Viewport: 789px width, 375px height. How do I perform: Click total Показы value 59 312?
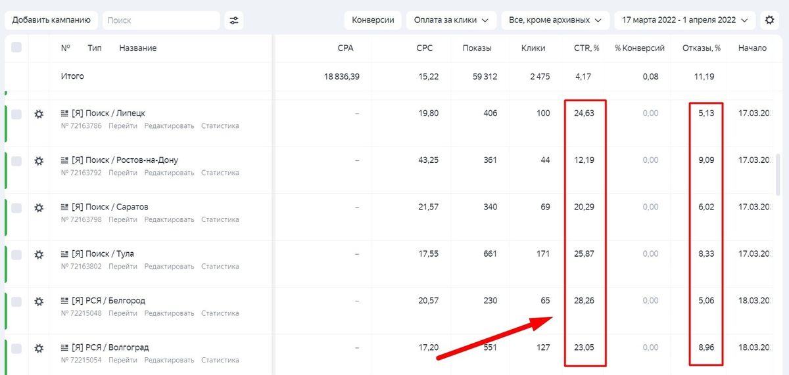[485, 77]
